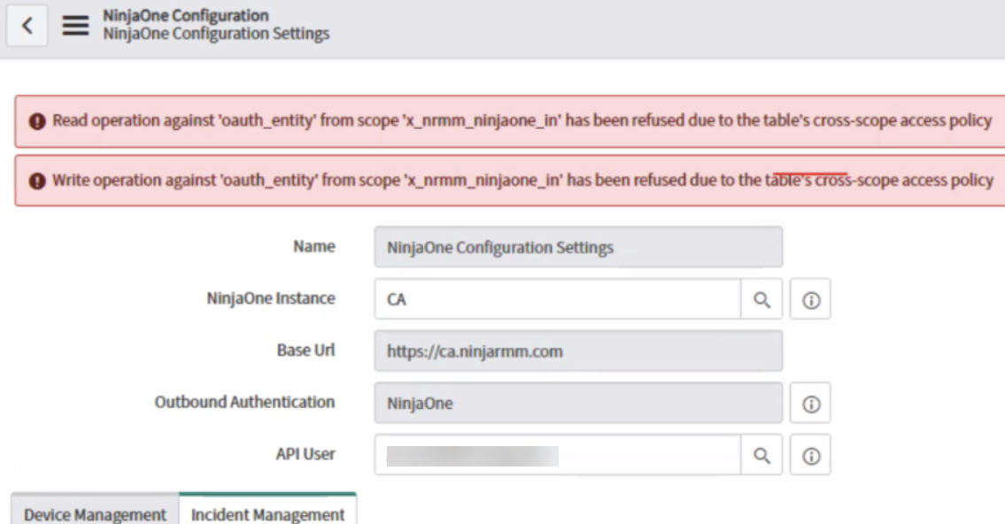Click the NinjaOne Configuration title text
The height and width of the screenshot is (524, 1005).
pos(167,16)
